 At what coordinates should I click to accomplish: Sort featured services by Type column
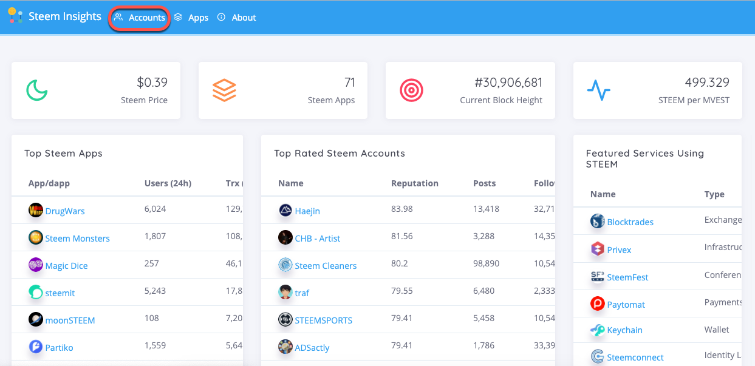(714, 194)
